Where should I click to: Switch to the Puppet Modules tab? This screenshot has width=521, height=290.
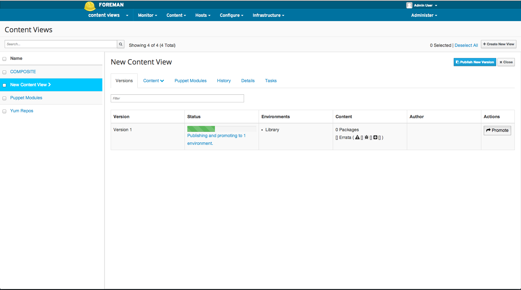[190, 81]
